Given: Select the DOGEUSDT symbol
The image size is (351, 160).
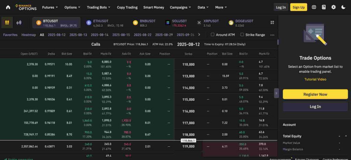Looking at the screenshot, I should [241, 23].
